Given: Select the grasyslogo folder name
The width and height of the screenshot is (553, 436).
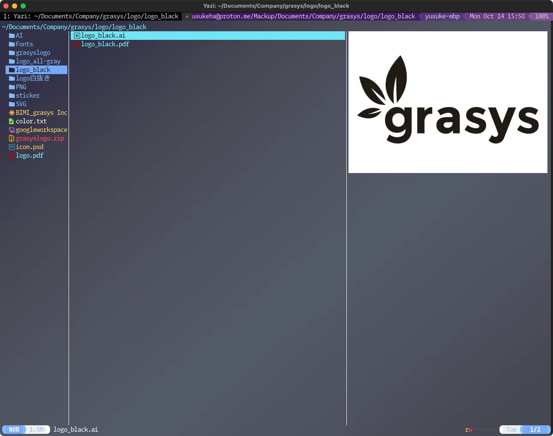Looking at the screenshot, I should (x=33, y=53).
